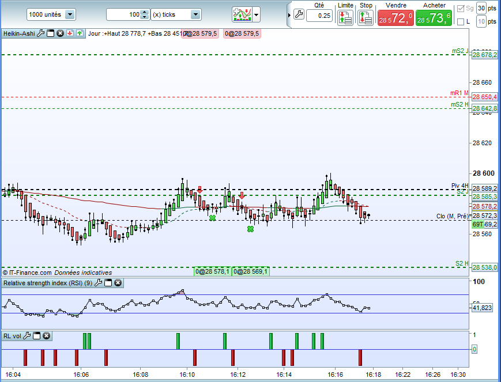501x382 pixels.
Task: Remove the Heikin-Ashi indicator with X icon
Action: (x=60, y=33)
